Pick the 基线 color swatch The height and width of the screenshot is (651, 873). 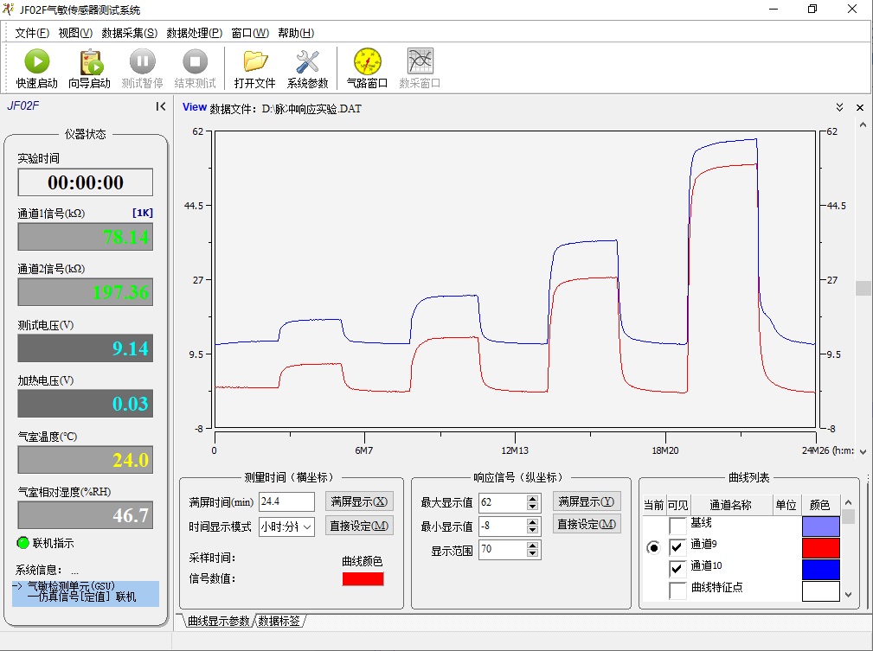click(x=821, y=527)
